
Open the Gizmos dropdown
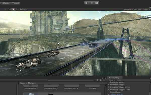point(146,9)
